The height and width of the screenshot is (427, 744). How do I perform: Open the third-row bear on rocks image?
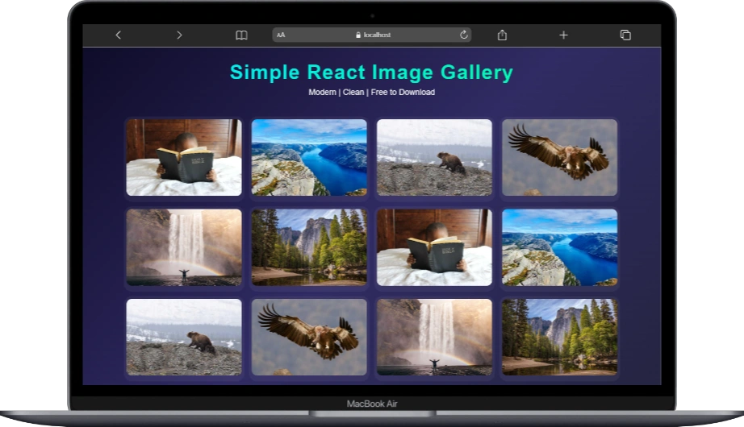[x=184, y=337]
